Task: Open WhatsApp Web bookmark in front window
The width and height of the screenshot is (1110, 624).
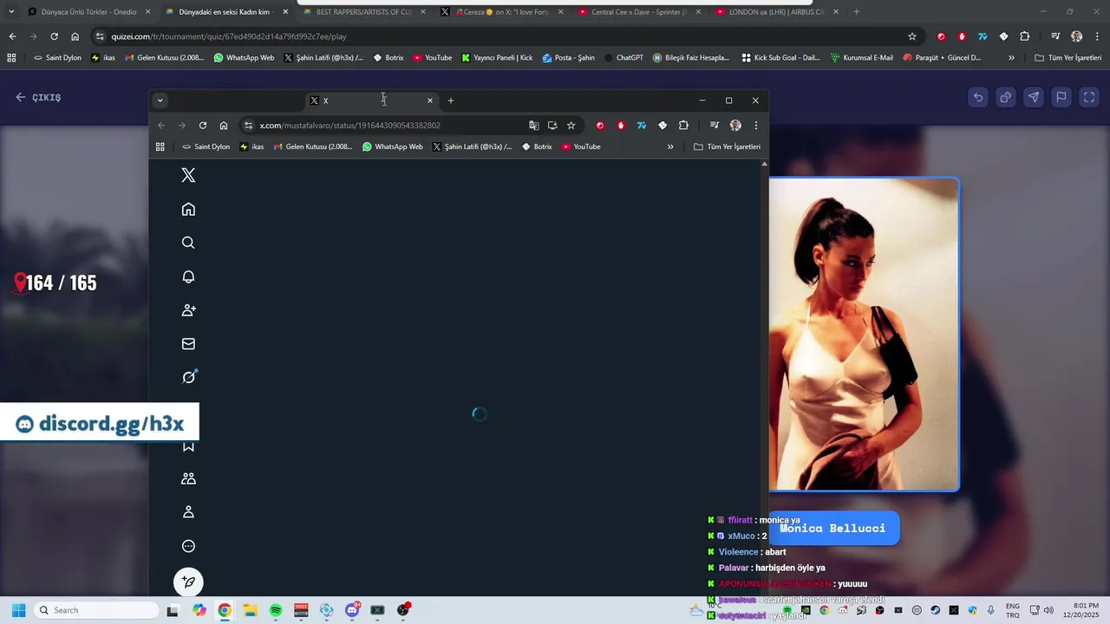Action: (393, 146)
